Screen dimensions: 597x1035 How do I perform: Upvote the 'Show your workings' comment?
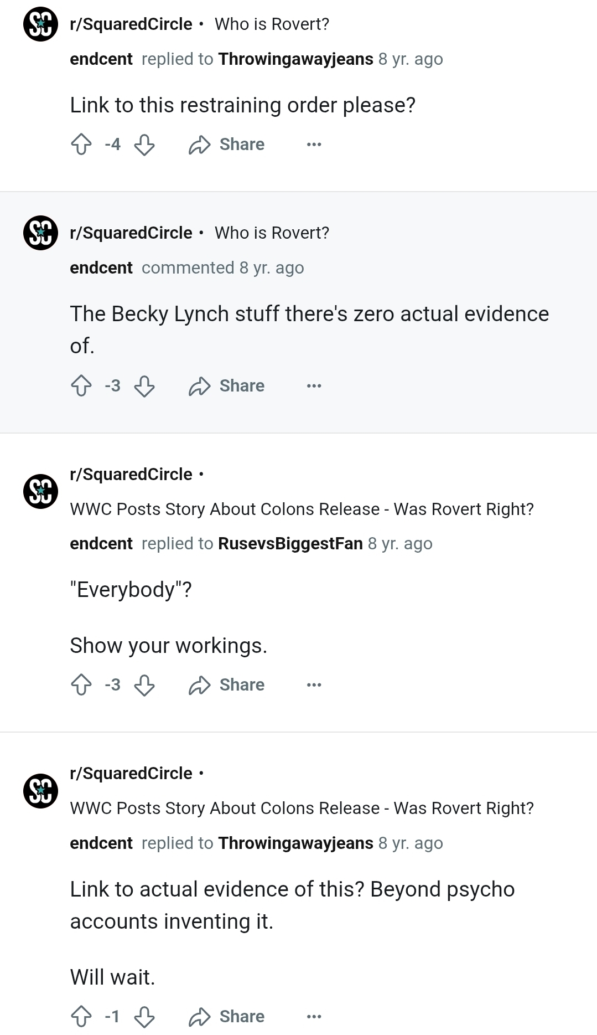pos(81,685)
